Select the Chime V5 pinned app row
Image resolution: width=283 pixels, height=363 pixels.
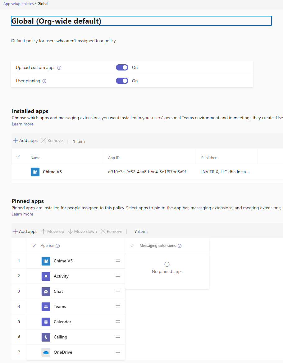(x=76, y=261)
